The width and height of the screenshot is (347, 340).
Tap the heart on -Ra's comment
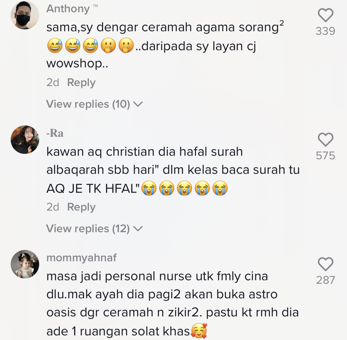click(x=326, y=140)
